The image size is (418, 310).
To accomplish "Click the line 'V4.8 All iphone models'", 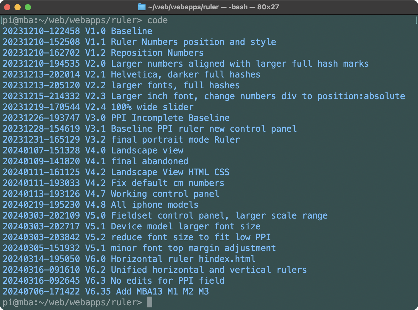I will [x=142, y=205].
